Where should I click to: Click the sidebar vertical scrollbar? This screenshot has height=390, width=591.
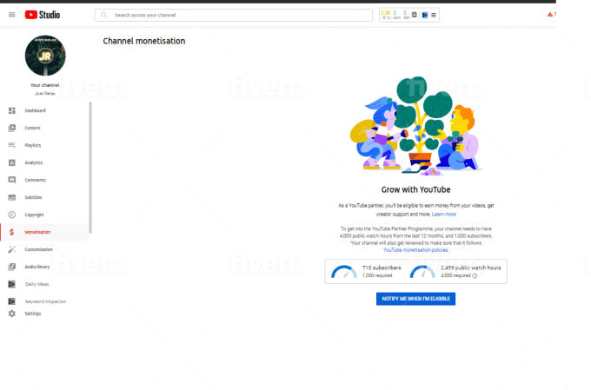click(x=90, y=168)
